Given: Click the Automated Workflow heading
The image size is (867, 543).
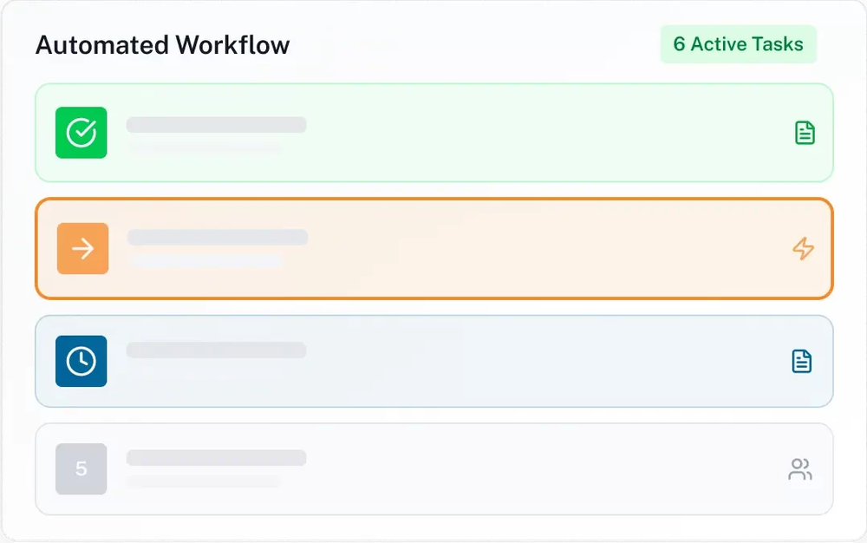Looking at the screenshot, I should (163, 45).
